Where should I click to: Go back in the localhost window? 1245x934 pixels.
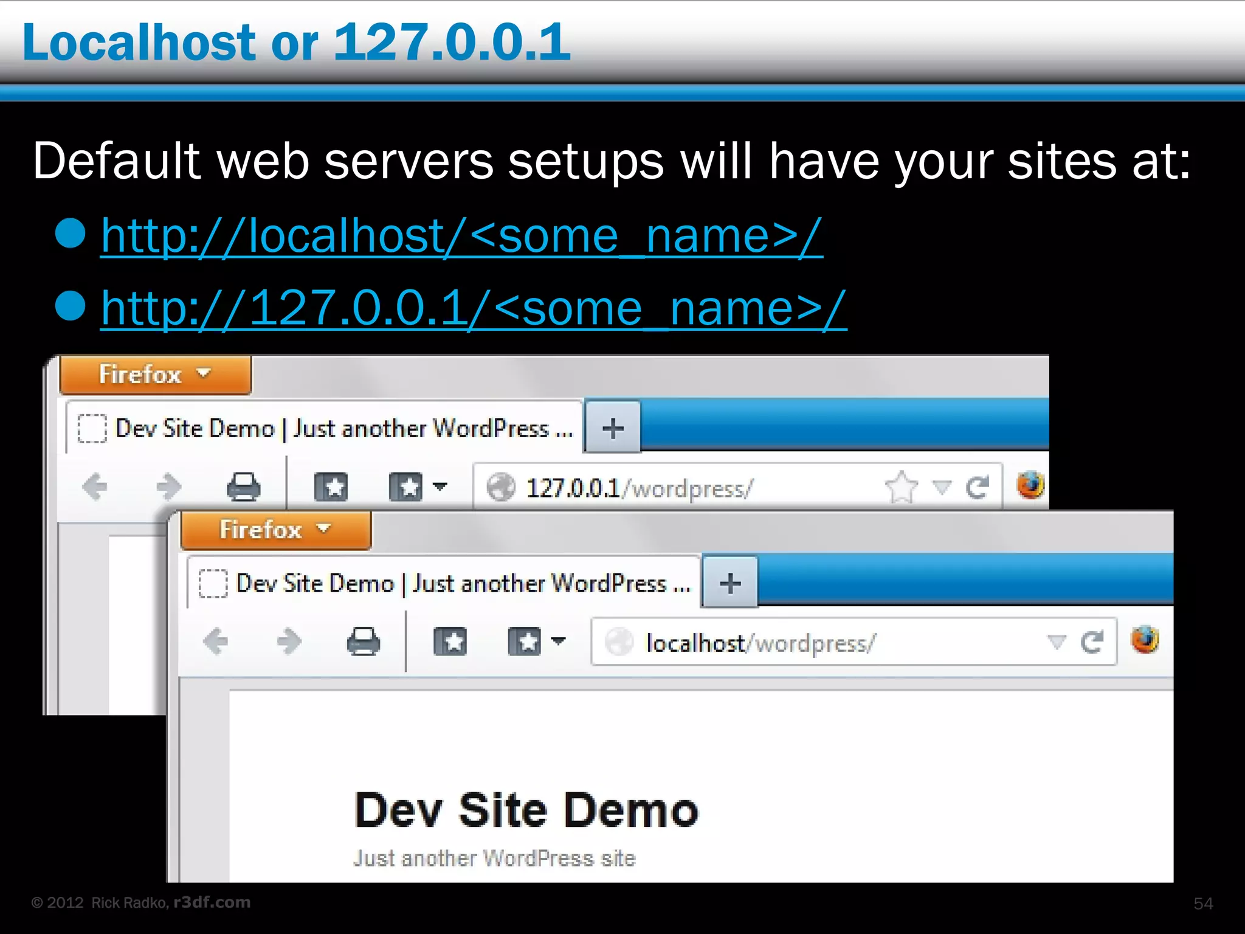(x=215, y=642)
